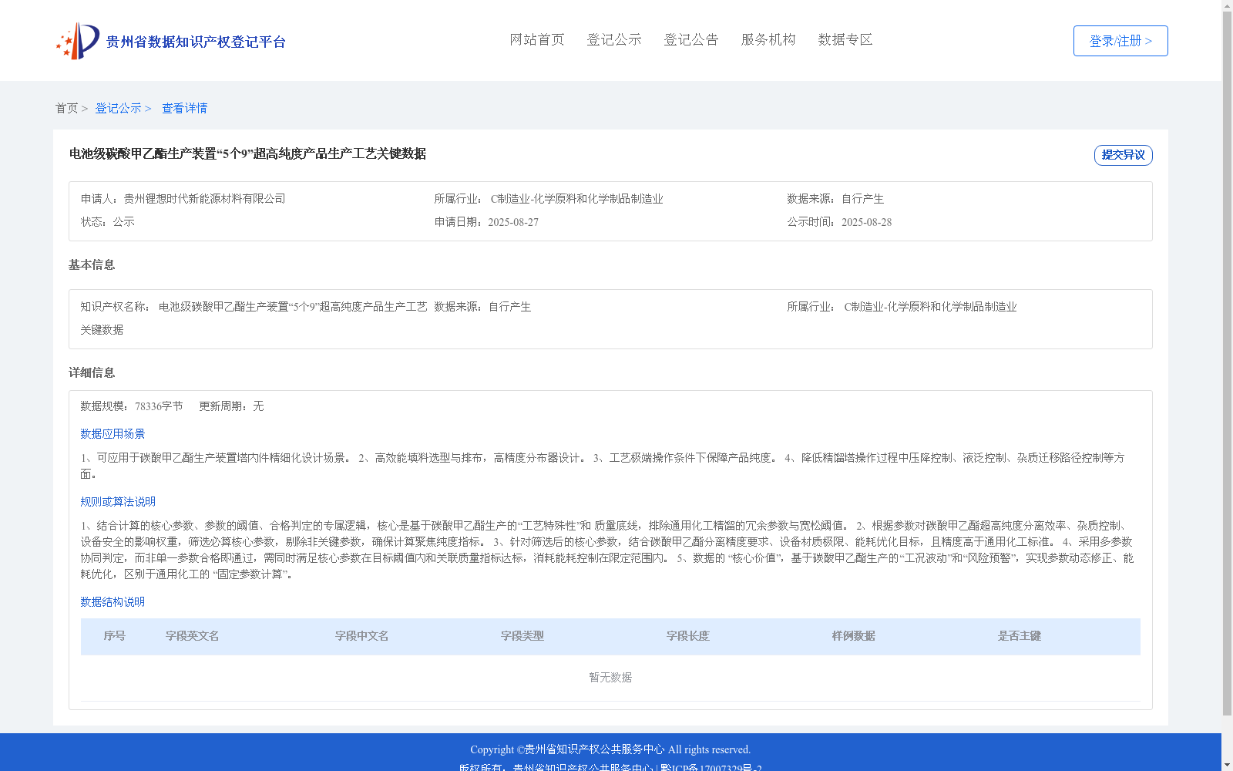Click the top-row 所属行业 C制造业 value

[x=576, y=199]
